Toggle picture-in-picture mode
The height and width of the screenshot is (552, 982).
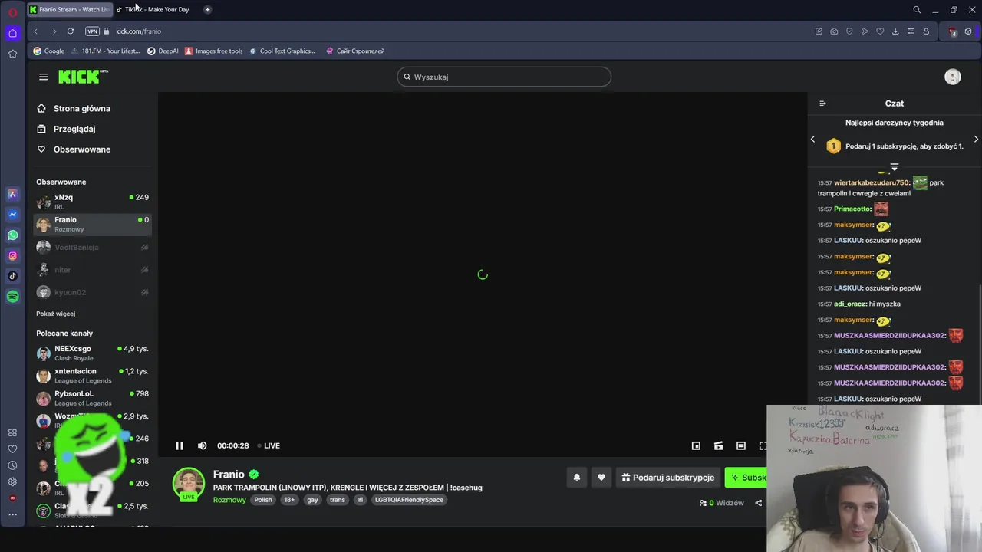coord(696,445)
